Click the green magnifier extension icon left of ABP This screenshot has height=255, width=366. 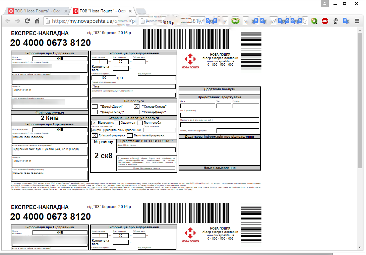point(314,21)
